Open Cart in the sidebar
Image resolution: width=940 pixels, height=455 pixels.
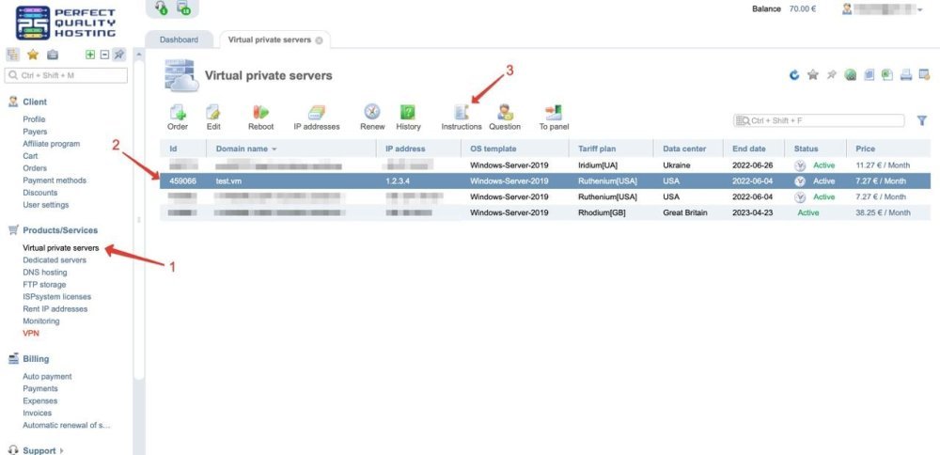tap(31, 156)
